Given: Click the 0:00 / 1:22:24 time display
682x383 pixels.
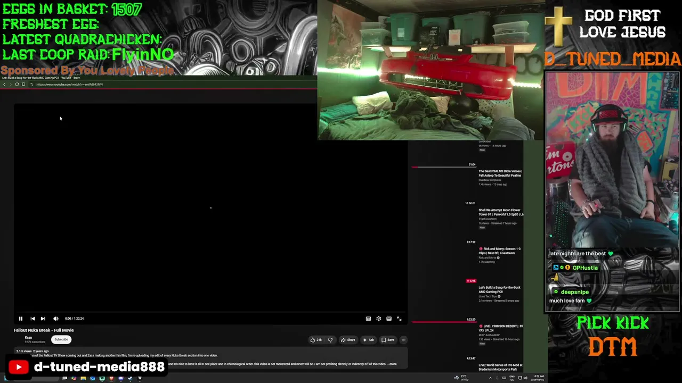Looking at the screenshot, I should 75,319.
